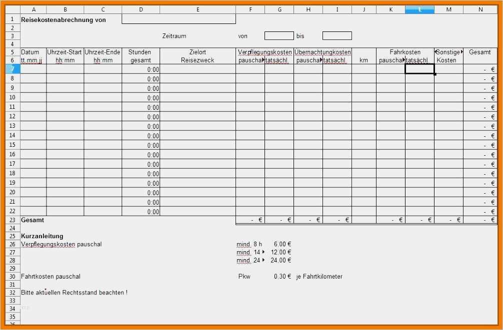Click 0:00 hours cell in row 22
Image resolution: width=503 pixels, height=330 pixels.
[141, 212]
